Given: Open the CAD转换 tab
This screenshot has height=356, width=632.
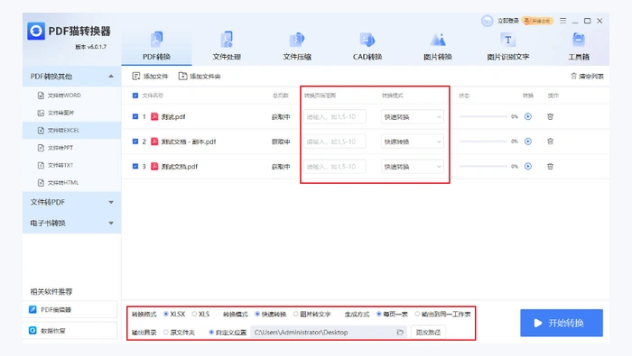Looking at the screenshot, I should 367,46.
